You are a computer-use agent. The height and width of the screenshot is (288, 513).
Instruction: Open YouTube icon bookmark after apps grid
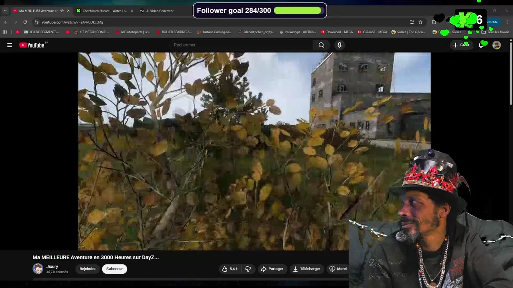[17, 32]
